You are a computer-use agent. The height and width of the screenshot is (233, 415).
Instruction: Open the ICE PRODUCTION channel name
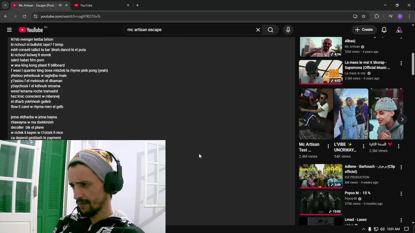click(x=357, y=177)
